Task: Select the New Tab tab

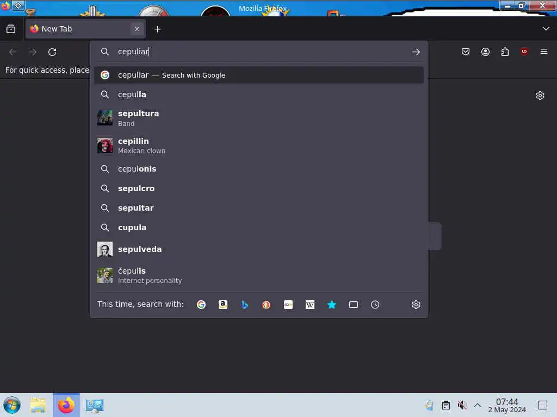Action: coord(85,29)
